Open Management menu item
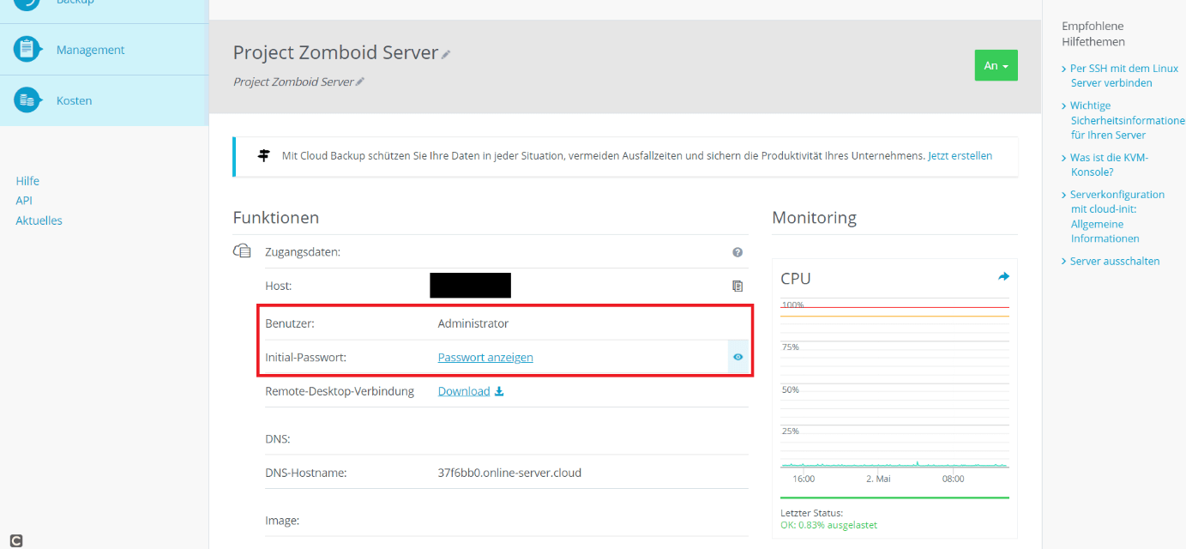Image resolution: width=1186 pixels, height=549 pixels. 91,50
